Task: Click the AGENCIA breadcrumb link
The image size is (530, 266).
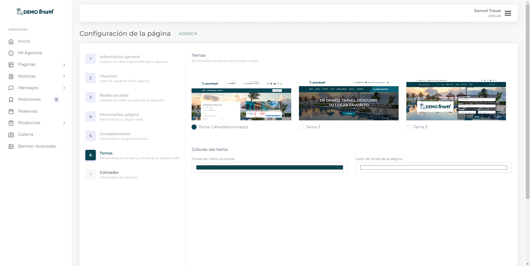Action: (188, 34)
